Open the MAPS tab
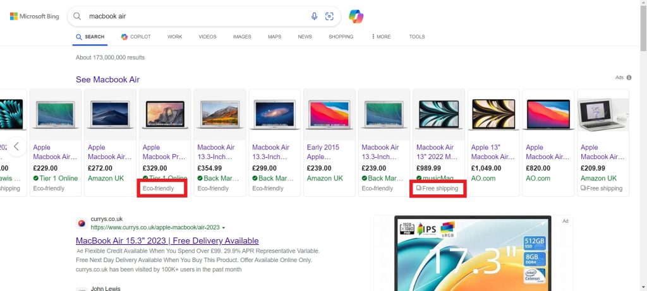This screenshot has width=647, height=291. (274, 37)
